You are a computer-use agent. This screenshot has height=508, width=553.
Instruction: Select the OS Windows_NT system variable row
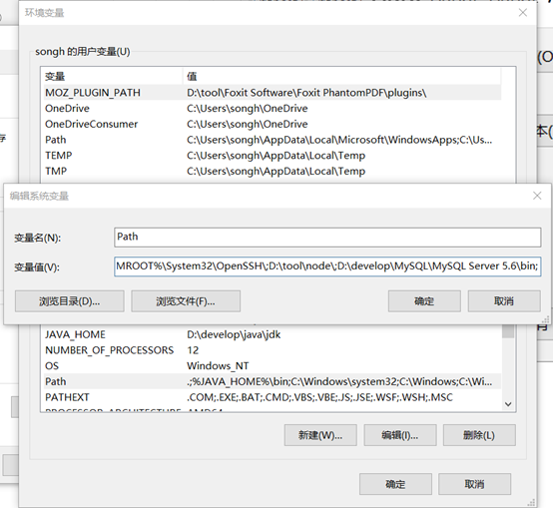tap(272, 366)
